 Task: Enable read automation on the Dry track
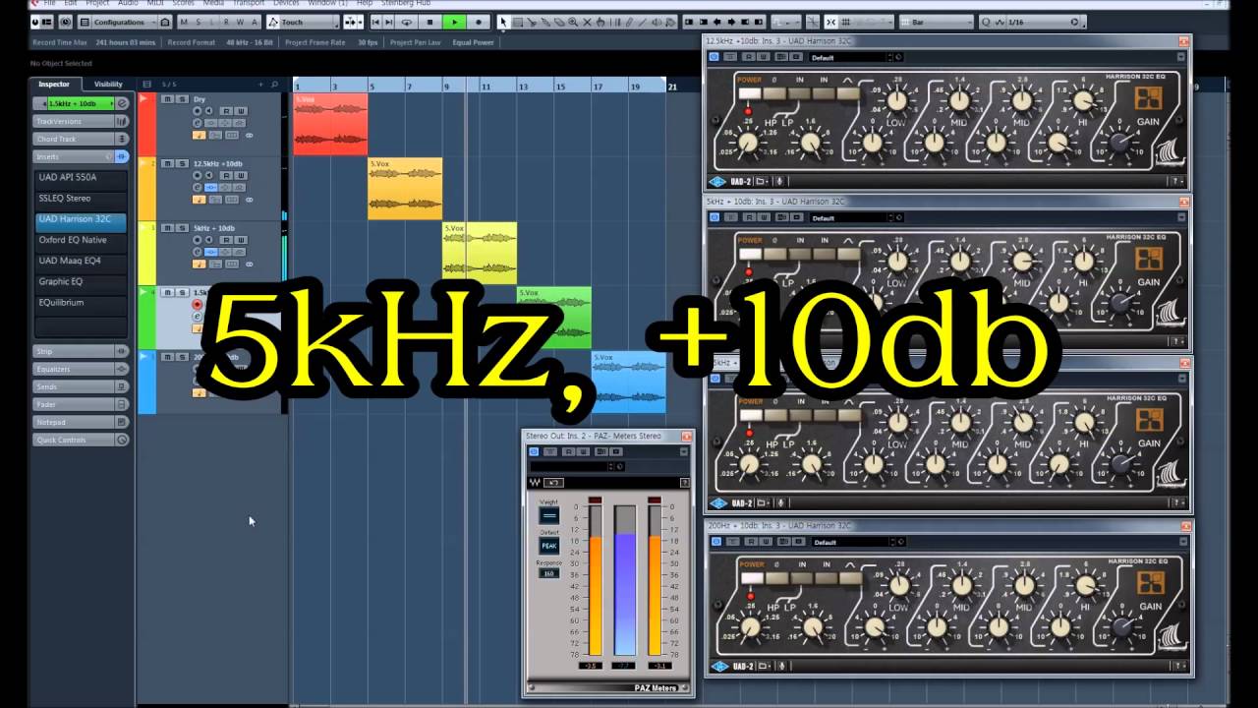[x=225, y=111]
